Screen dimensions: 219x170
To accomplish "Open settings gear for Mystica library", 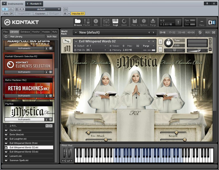I will [x=50, y=120].
